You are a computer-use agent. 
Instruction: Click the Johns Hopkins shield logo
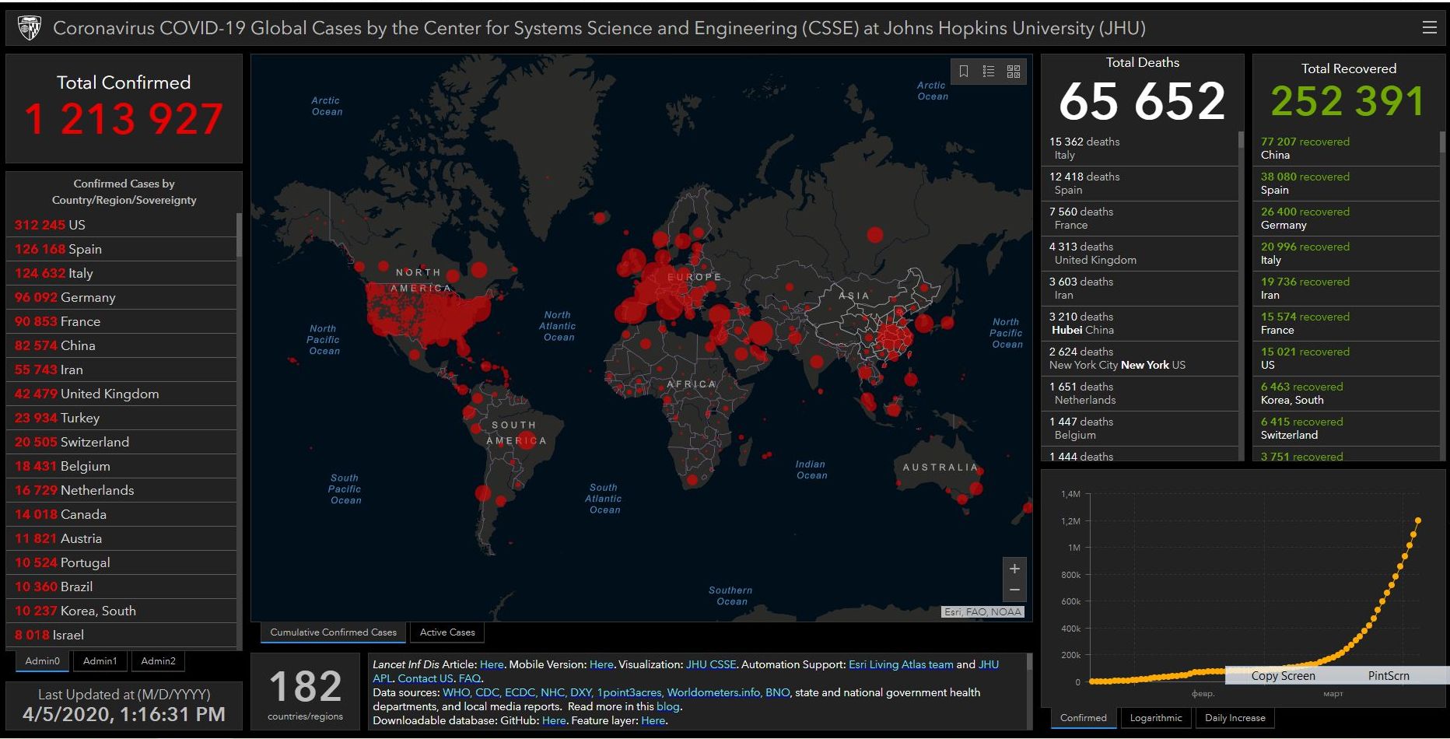click(x=30, y=28)
